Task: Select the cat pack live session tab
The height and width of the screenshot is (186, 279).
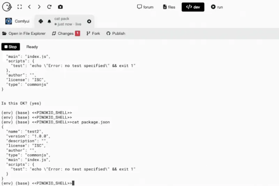Action: 68,21
